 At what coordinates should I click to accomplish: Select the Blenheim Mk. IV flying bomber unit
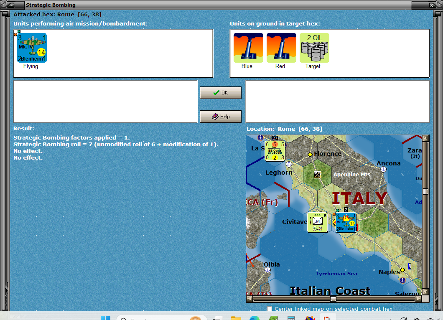click(32, 48)
